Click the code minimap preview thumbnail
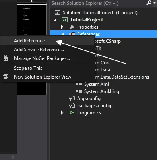This screenshot has height=160, width=157. point(31,19)
